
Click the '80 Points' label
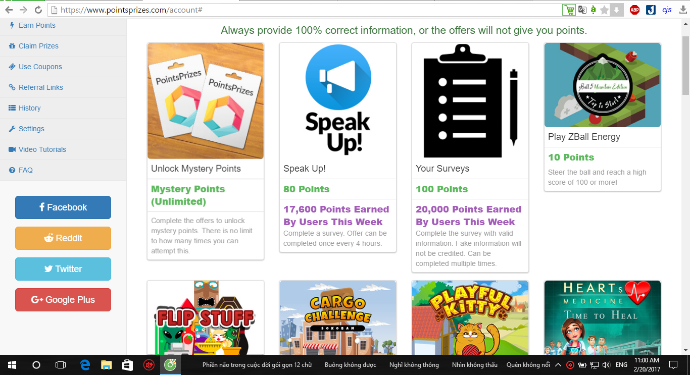307,189
